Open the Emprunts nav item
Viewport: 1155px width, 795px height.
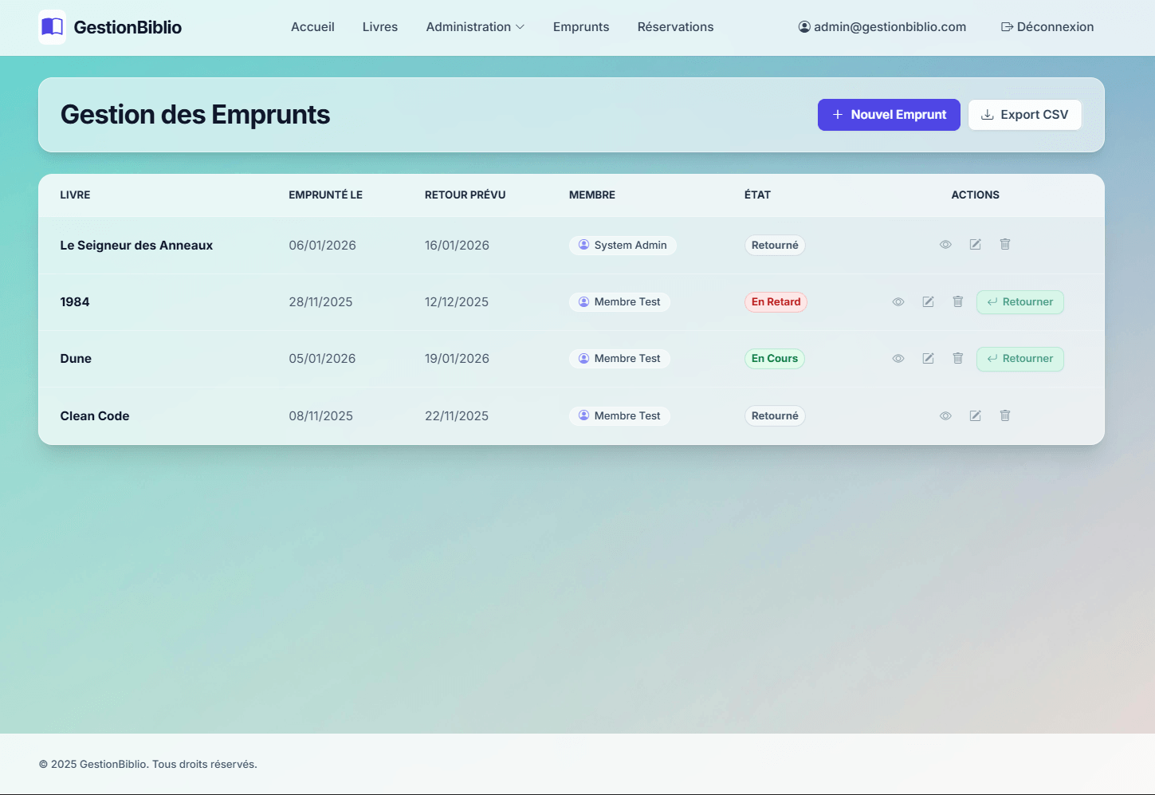click(x=581, y=27)
